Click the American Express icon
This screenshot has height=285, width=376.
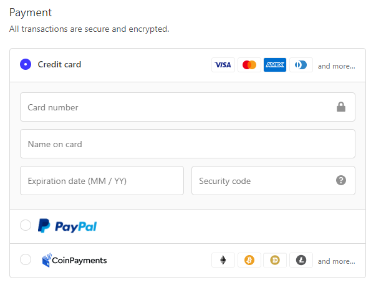coord(275,65)
